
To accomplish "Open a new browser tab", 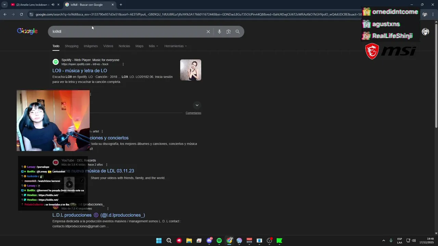I will tap(121, 5).
